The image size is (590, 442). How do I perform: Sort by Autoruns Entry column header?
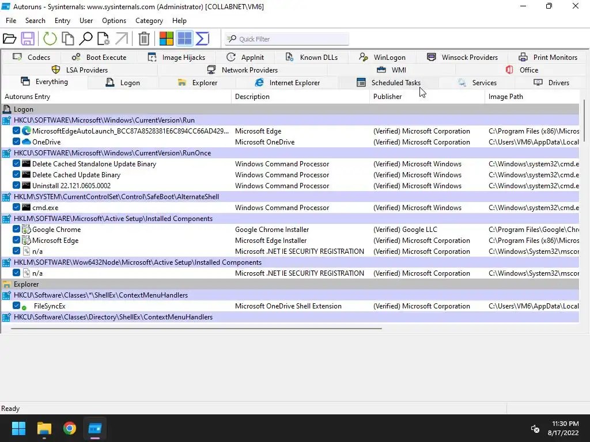[116, 97]
